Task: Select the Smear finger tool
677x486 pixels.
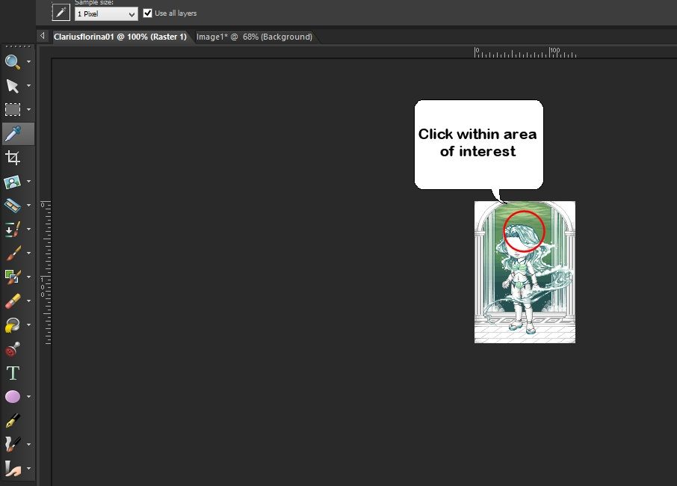Action: point(13,468)
